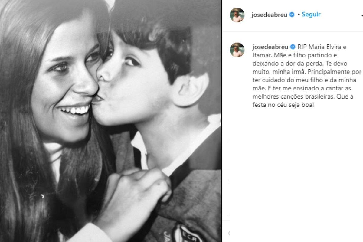Click the verified badge next to caption username
The image size is (363, 242).
tap(293, 47)
